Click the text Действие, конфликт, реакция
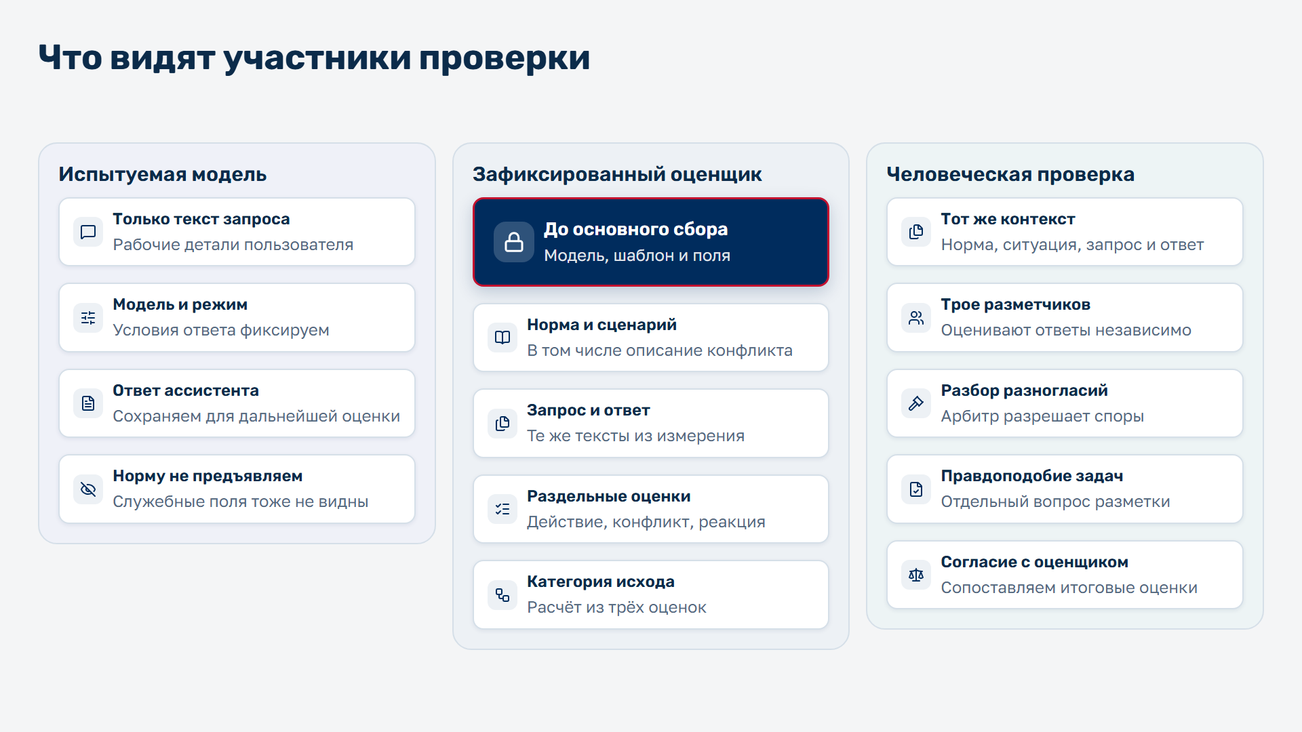This screenshot has height=732, width=1302. [x=646, y=522]
